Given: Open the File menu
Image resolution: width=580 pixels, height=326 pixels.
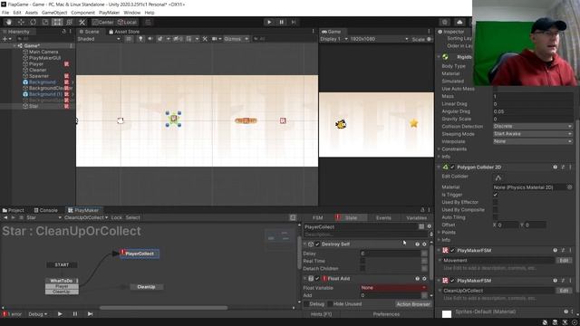Looking at the screenshot, I should pos(5,13).
